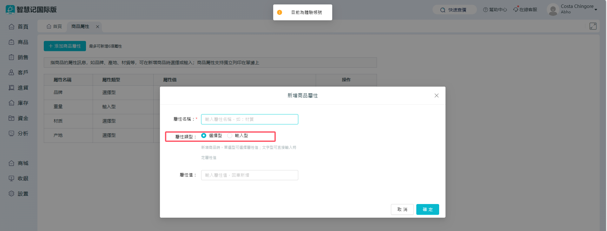Open 幫助中心 help link
This screenshot has height=231, width=607.
tap(495, 10)
